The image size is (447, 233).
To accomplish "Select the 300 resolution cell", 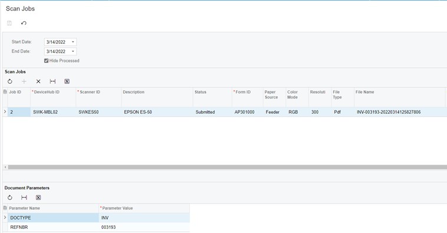I will pos(320,112).
